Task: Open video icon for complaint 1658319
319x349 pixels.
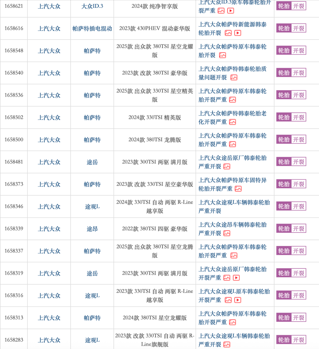Action: 236,278
